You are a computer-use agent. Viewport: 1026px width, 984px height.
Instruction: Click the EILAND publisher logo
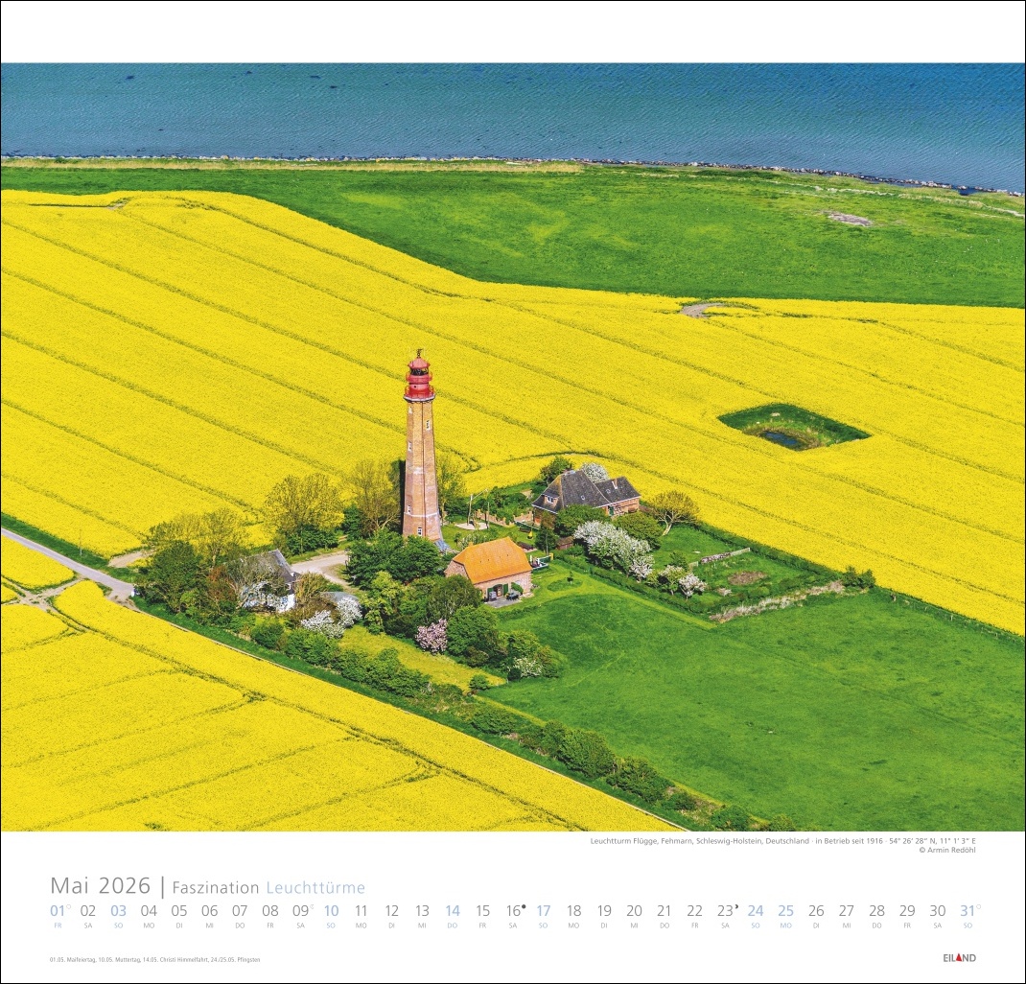[959, 958]
